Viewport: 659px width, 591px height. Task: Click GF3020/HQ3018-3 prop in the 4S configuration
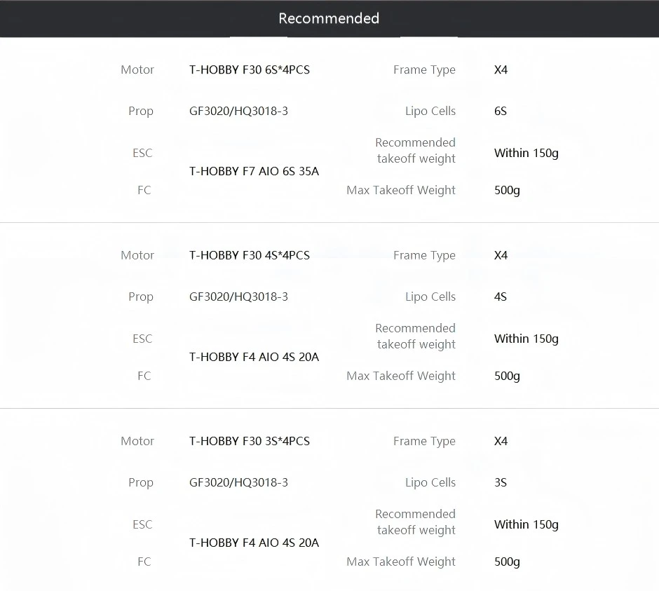[238, 297]
